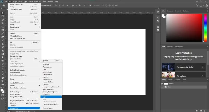This screenshot has width=209, height=112.
Task: Select the Brush tool
Action: pos(3,40)
